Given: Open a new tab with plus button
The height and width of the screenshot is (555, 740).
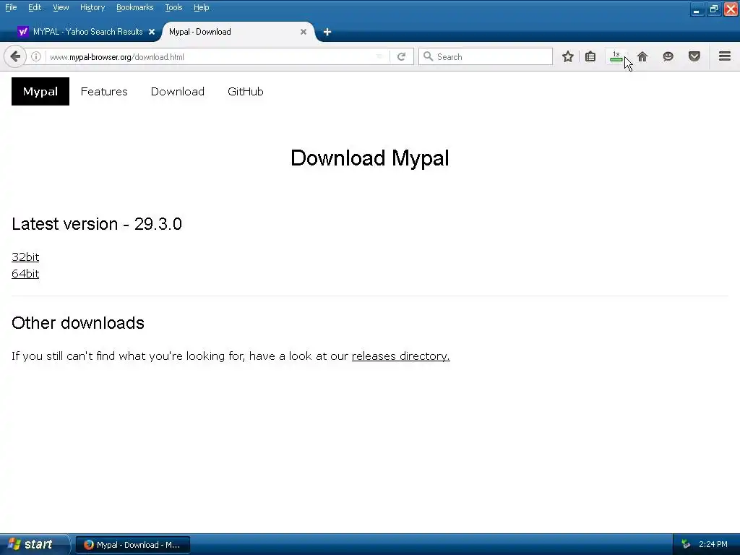Looking at the screenshot, I should tap(327, 32).
